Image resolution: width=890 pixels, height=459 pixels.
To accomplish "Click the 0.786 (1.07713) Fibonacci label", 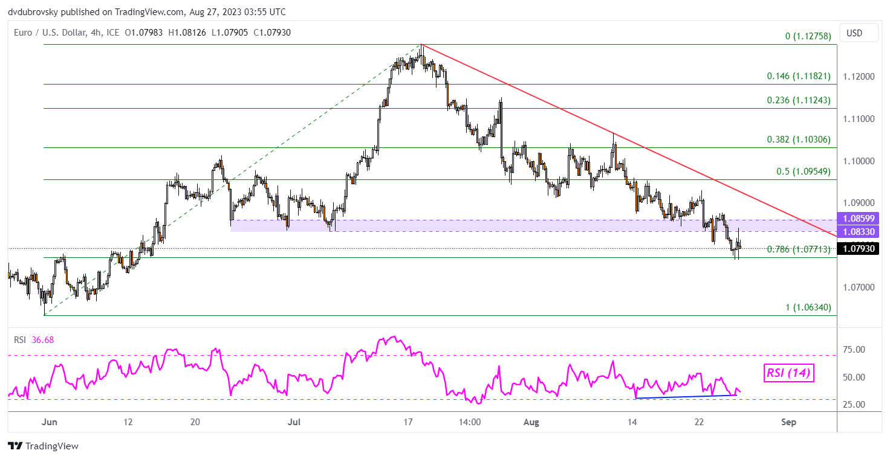I will [798, 249].
